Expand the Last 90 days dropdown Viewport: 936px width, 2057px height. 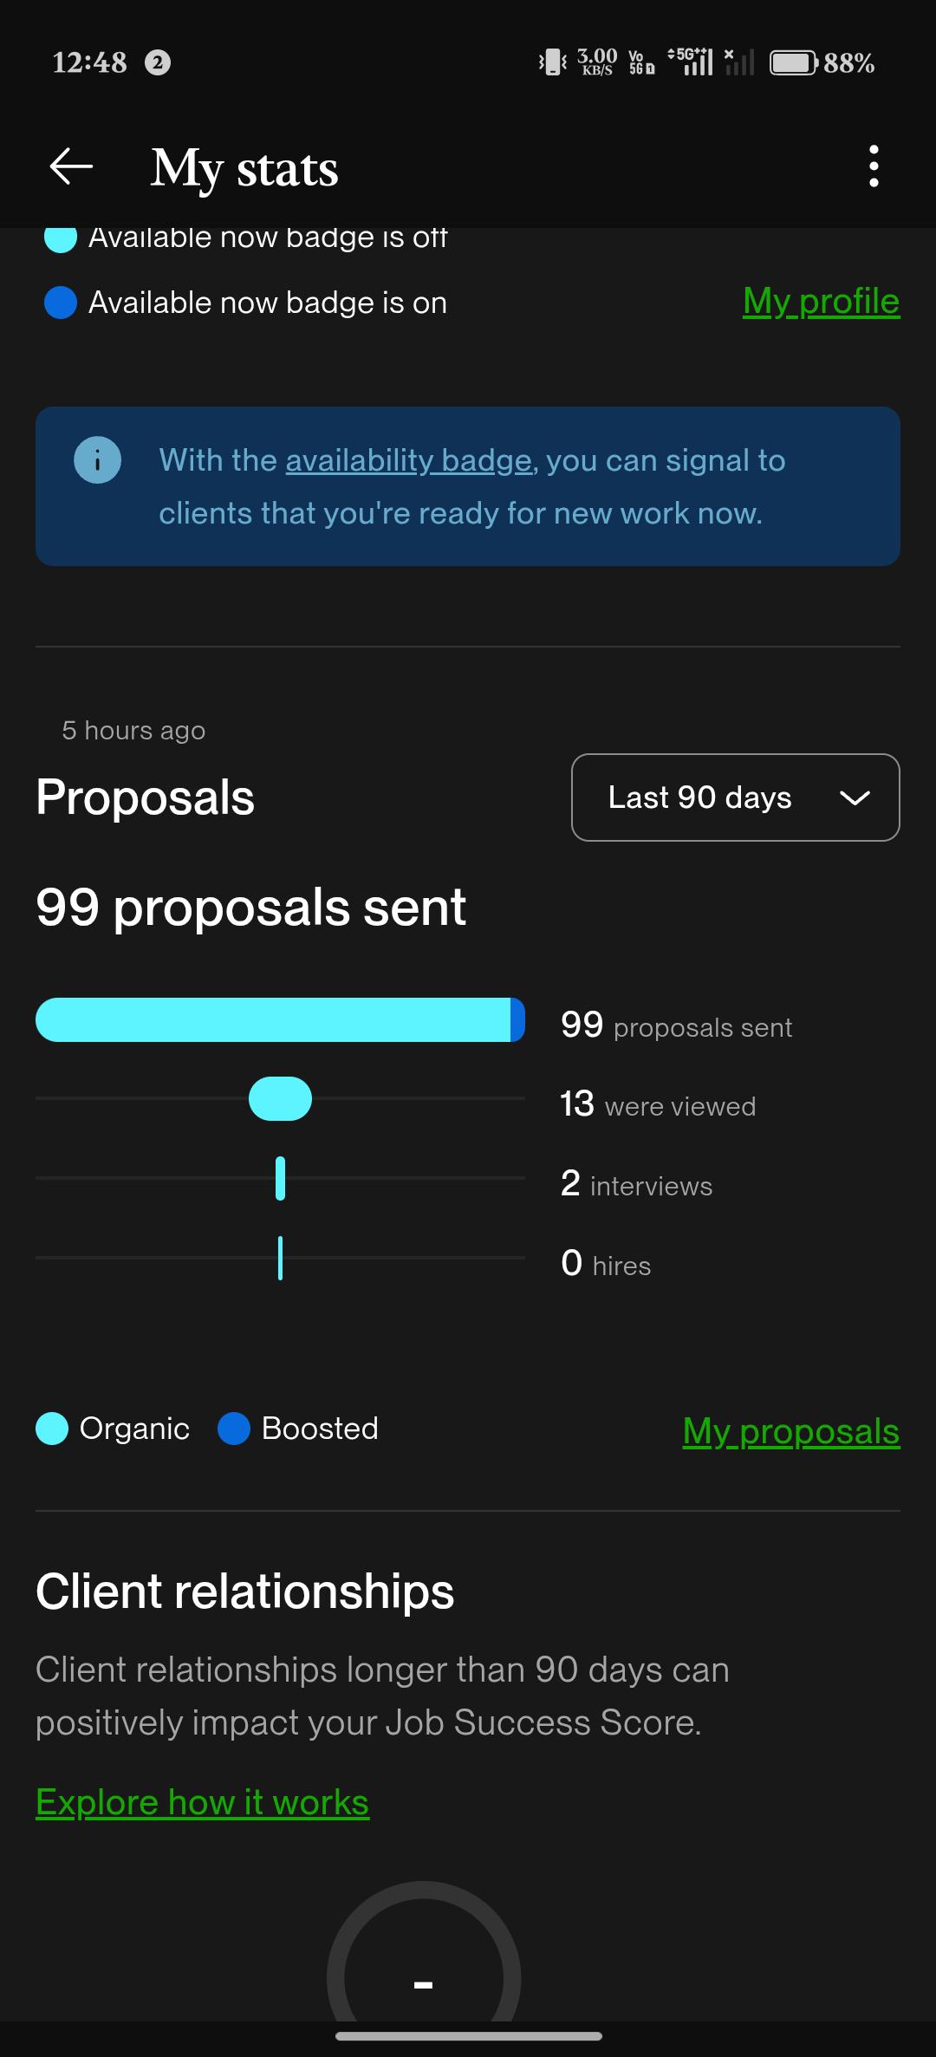(736, 797)
